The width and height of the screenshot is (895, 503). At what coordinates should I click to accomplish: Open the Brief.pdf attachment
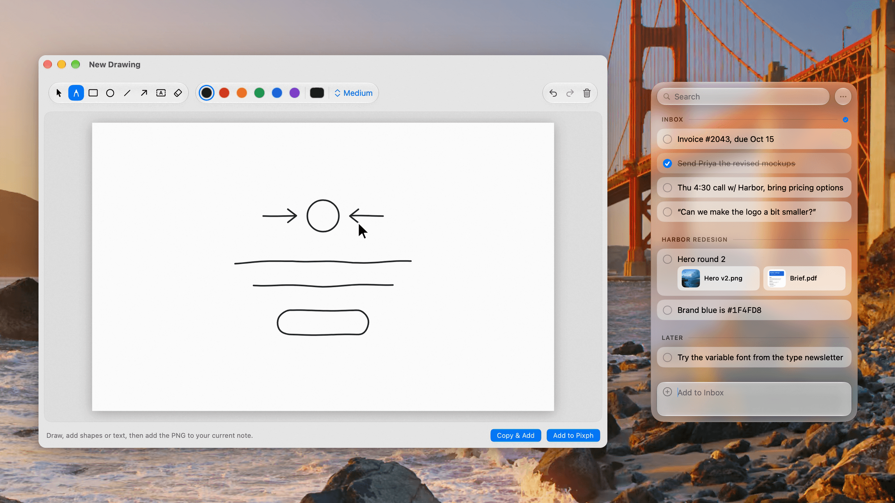(x=804, y=278)
